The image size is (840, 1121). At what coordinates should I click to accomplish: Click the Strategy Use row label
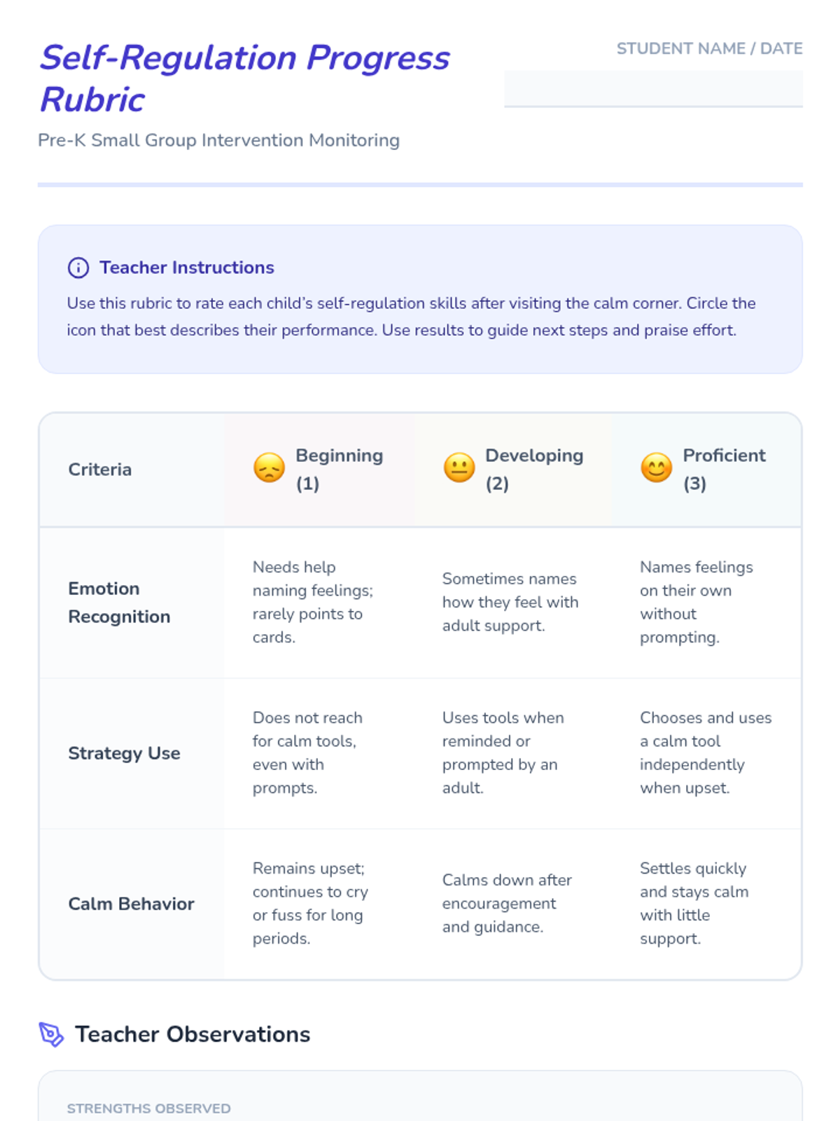point(124,753)
